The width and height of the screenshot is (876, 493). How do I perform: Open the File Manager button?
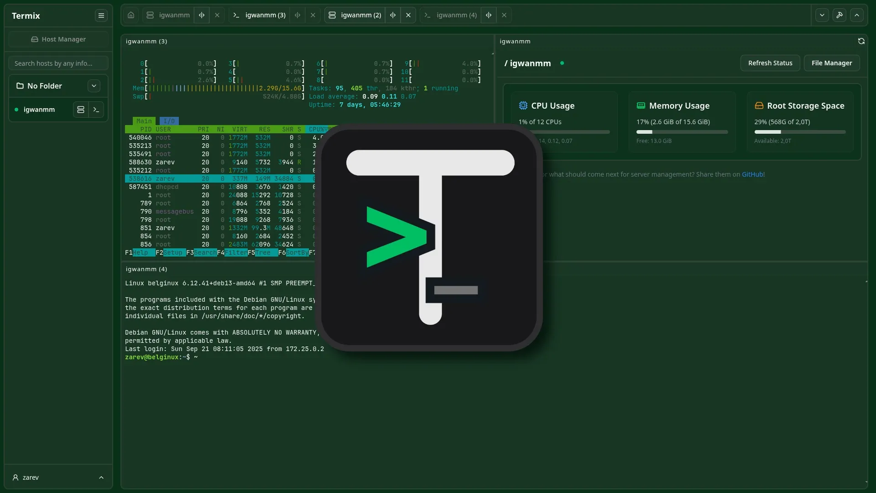click(831, 63)
